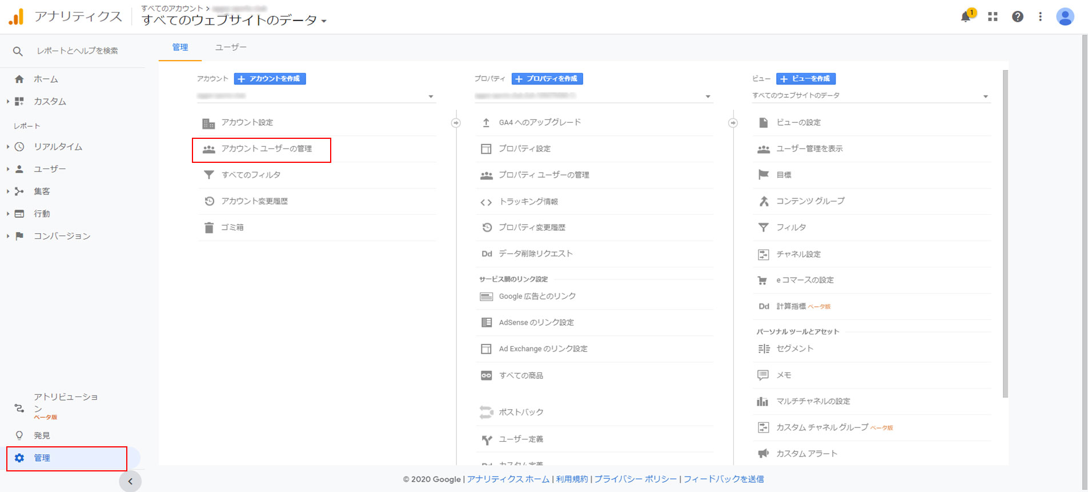Click the アカウントを作成 button
Image resolution: width=1088 pixels, height=492 pixels.
[270, 79]
